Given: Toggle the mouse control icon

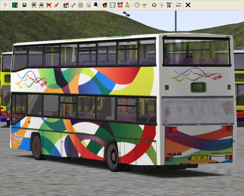Looking at the screenshot, I should click(x=161, y=5).
